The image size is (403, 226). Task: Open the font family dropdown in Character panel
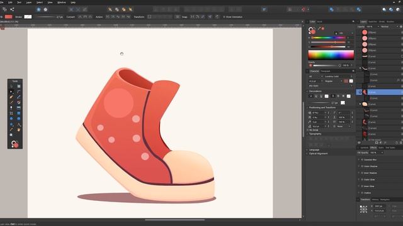pyautogui.click(x=338, y=77)
